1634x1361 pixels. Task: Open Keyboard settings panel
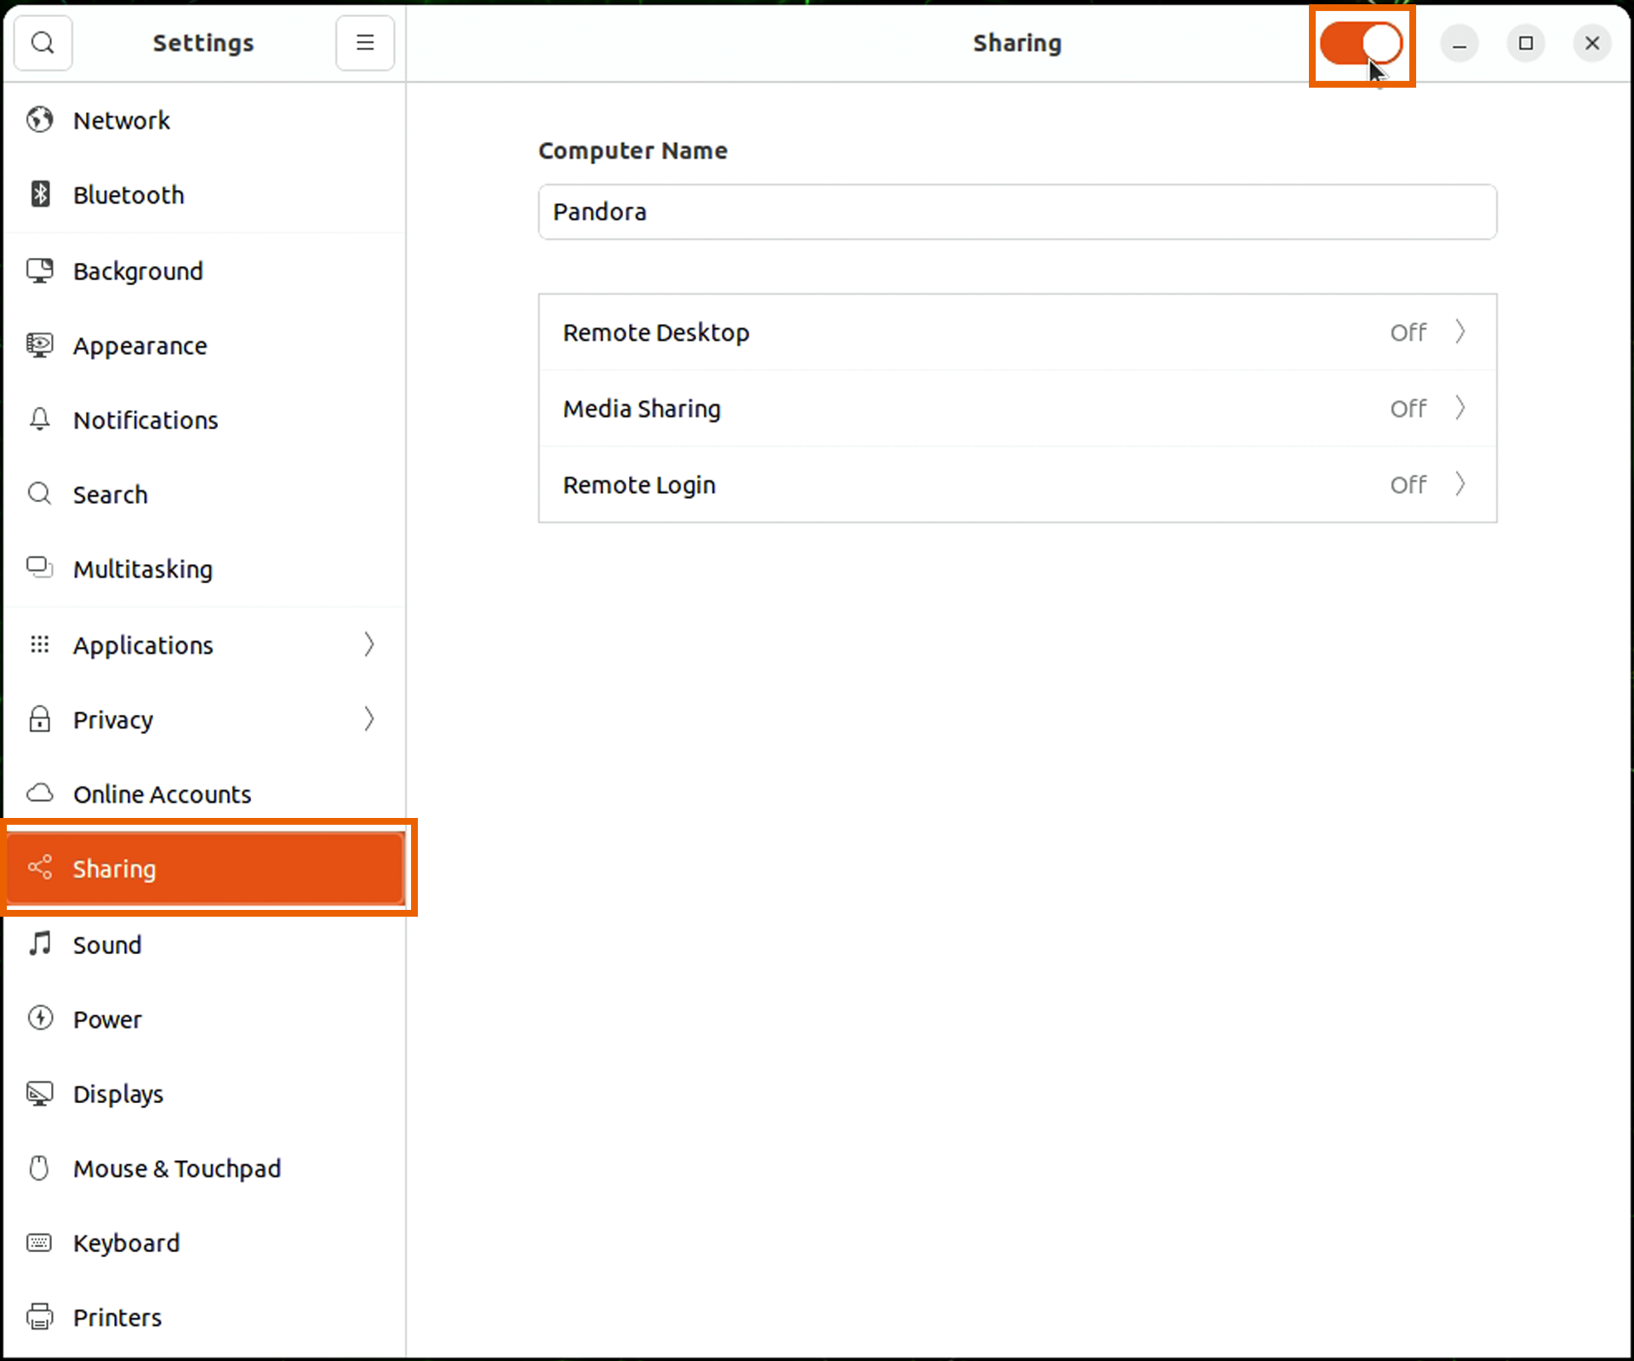[x=126, y=1243]
